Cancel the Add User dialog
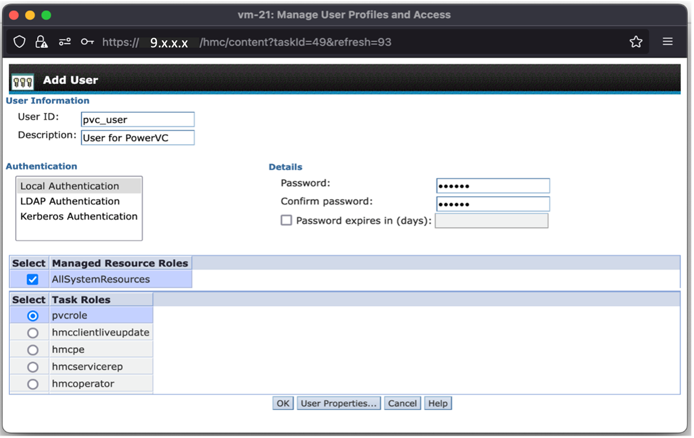 tap(402, 403)
